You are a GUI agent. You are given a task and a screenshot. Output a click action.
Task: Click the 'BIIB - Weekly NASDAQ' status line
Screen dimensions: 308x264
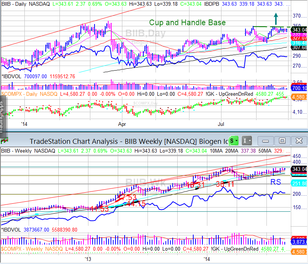(x=28, y=151)
